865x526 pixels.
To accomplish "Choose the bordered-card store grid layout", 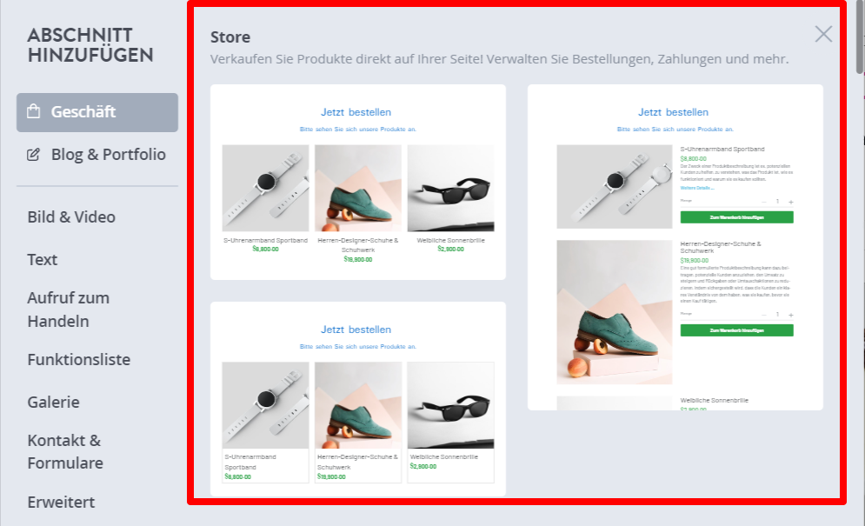I will point(358,398).
